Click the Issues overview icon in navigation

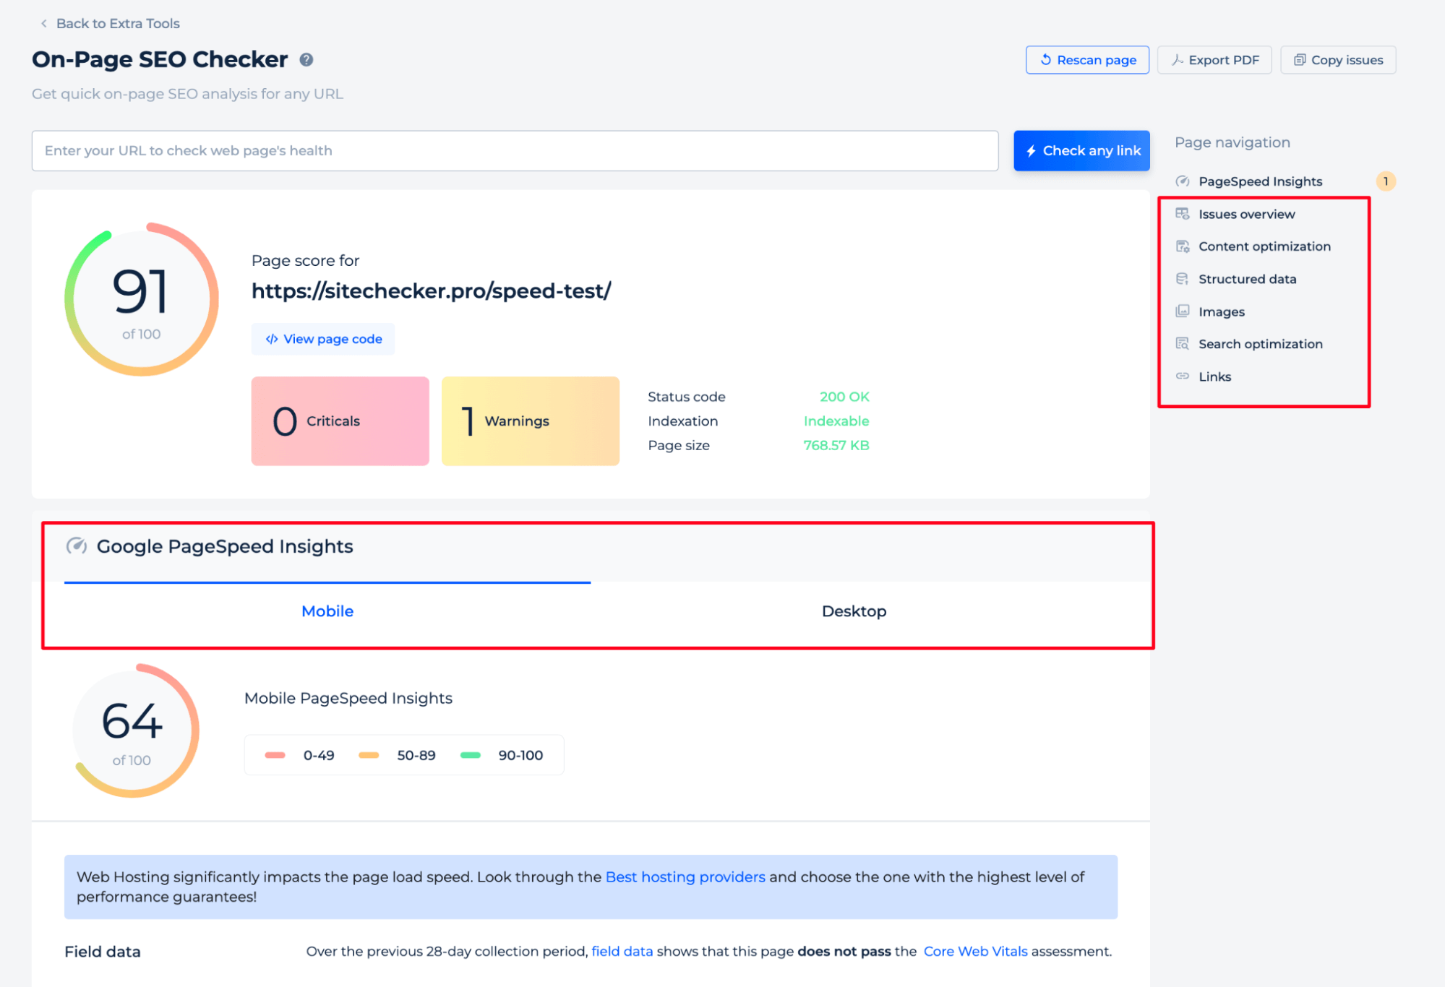pos(1183,214)
